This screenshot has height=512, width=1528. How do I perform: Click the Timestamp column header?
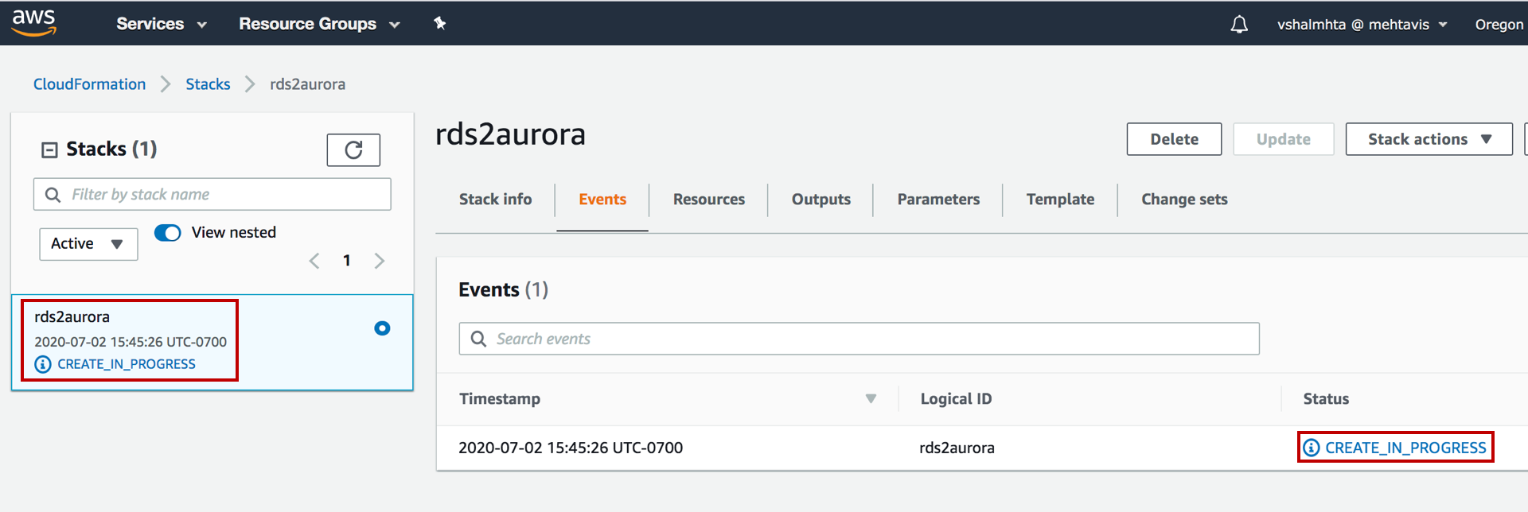(500, 399)
